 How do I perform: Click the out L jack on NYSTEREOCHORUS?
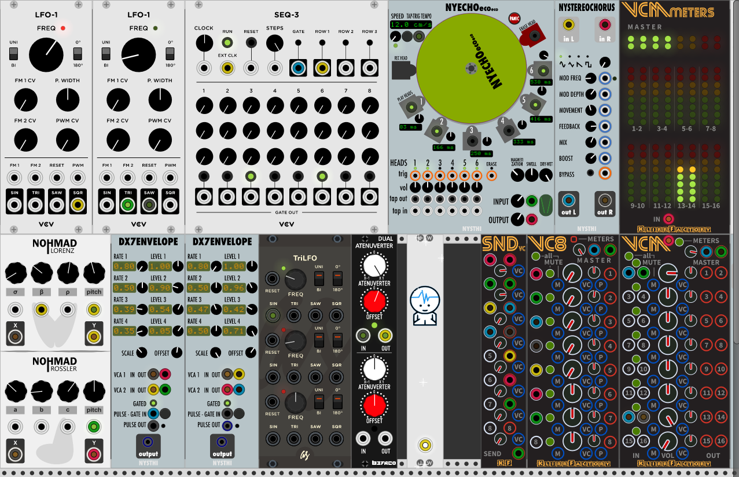[569, 200]
